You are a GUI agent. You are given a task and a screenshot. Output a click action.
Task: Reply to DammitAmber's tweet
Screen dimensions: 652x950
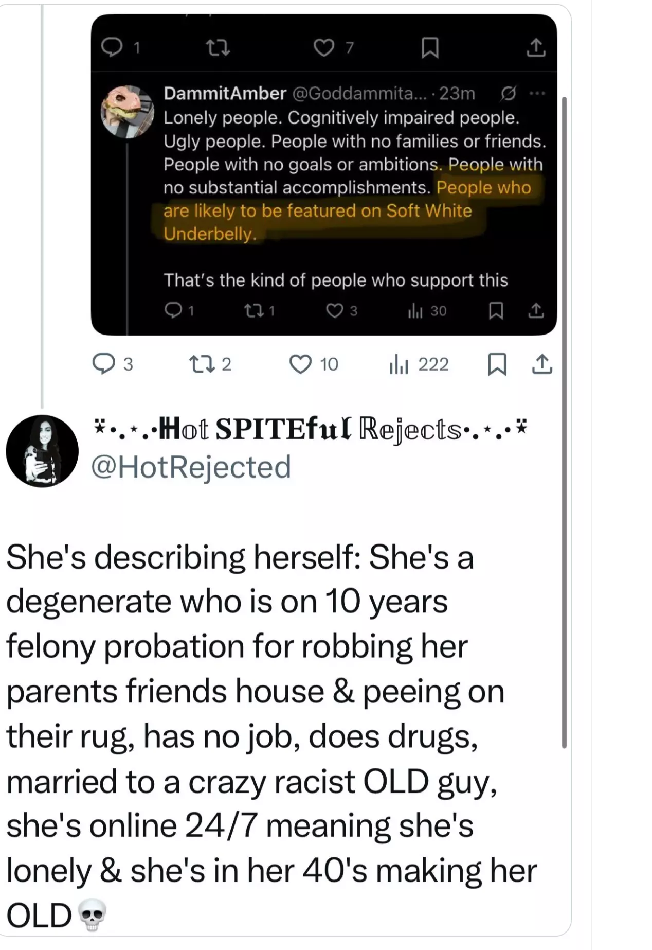click(173, 310)
